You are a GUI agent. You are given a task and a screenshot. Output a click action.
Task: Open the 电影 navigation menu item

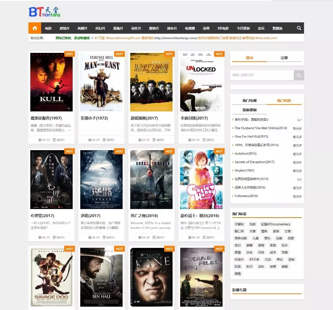coord(48,28)
